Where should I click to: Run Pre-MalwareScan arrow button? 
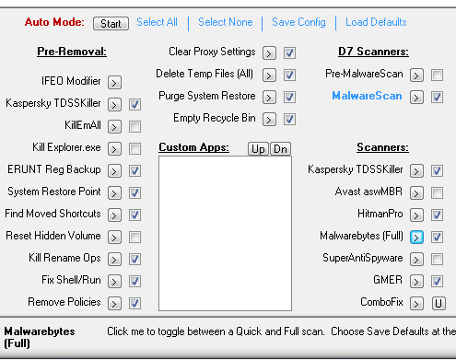[416, 75]
